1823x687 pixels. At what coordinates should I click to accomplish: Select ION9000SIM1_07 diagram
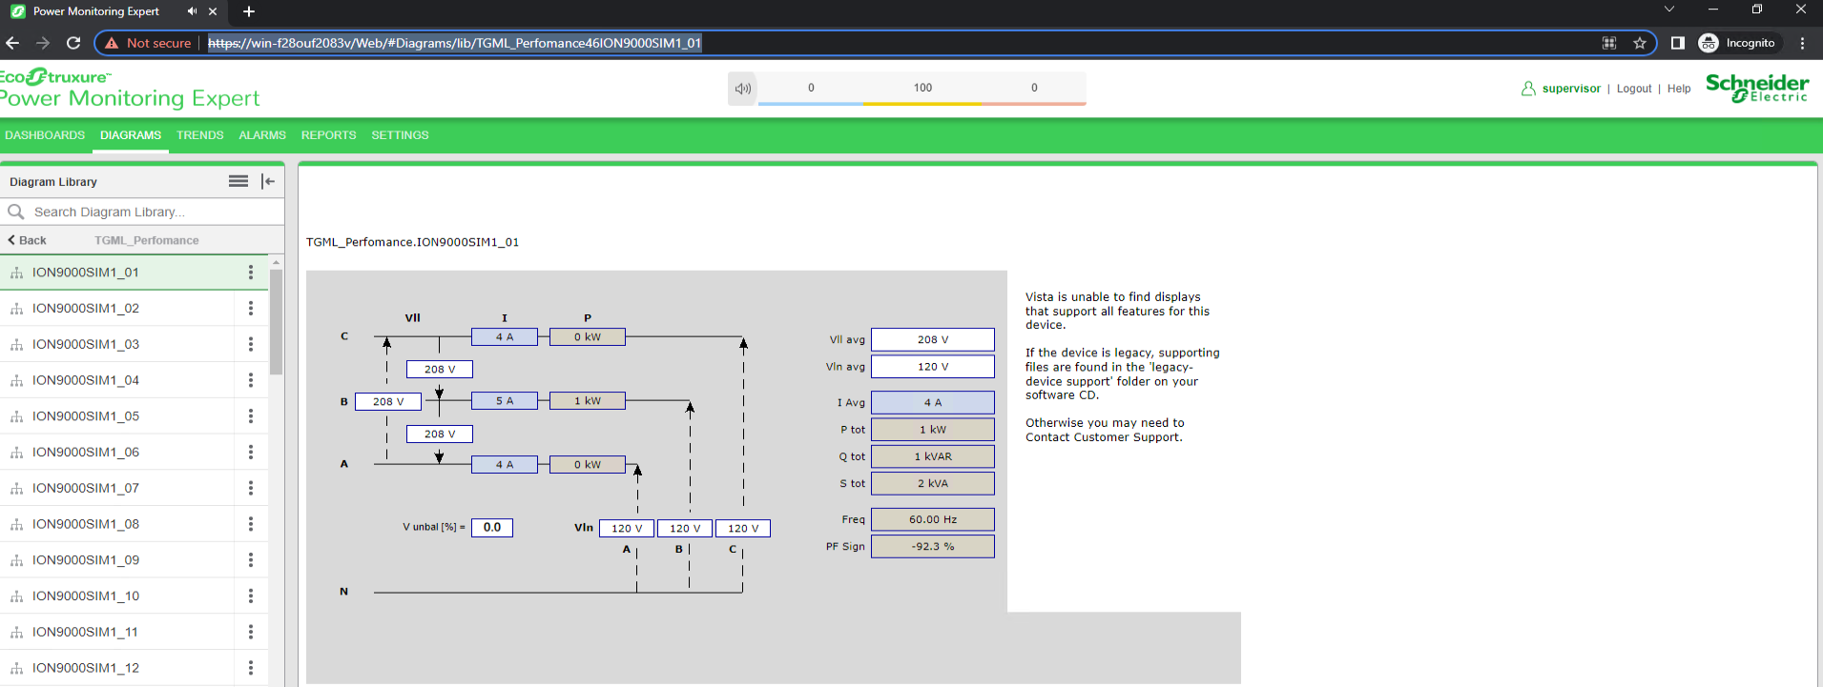pyautogui.click(x=86, y=488)
